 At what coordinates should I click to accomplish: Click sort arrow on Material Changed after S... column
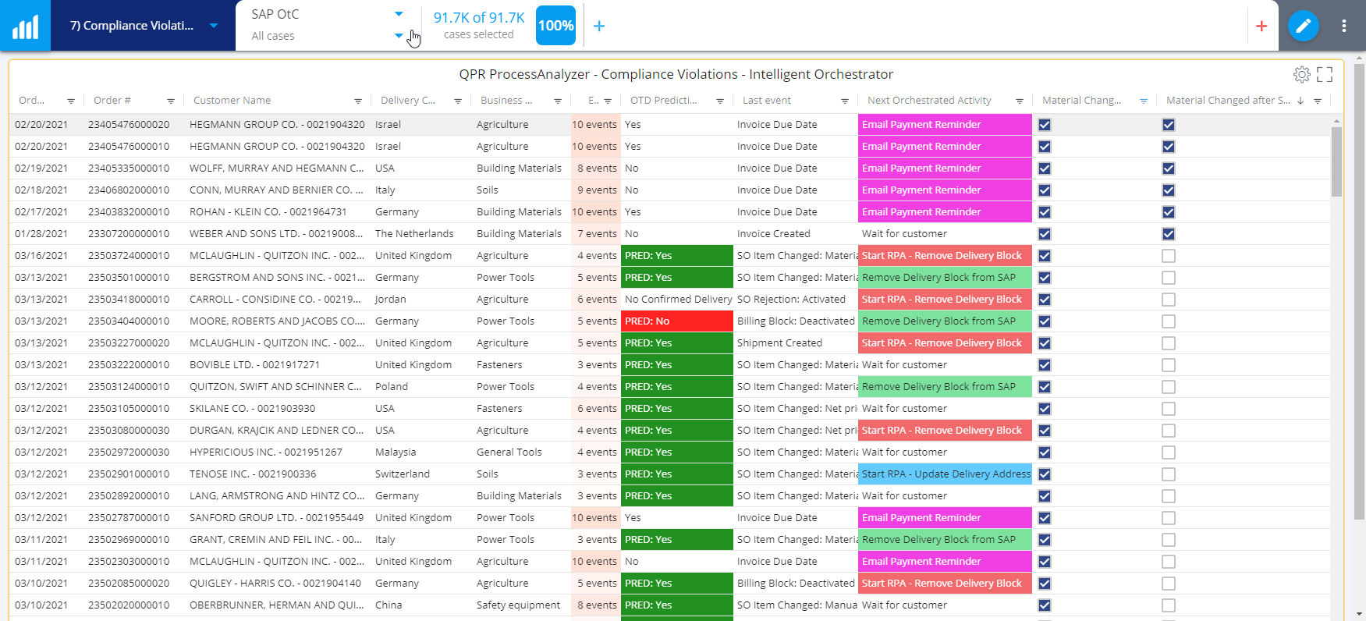click(1300, 101)
